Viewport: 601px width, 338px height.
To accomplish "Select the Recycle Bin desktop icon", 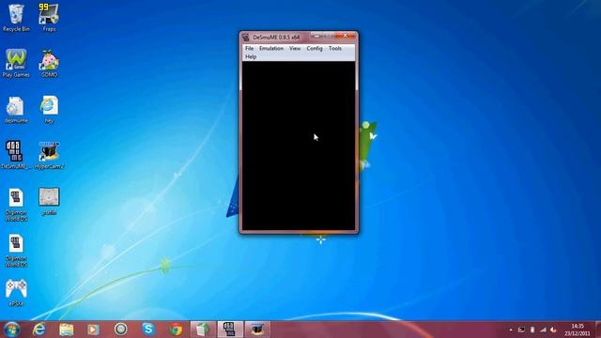I will (x=16, y=18).
